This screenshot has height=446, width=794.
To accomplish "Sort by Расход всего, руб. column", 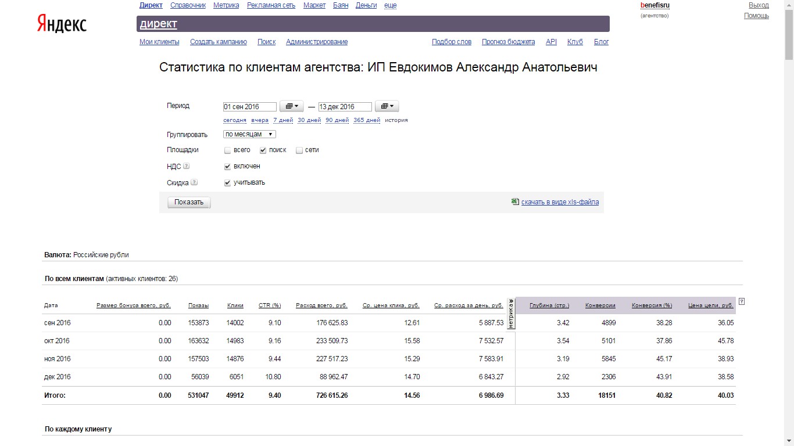I will point(321,305).
